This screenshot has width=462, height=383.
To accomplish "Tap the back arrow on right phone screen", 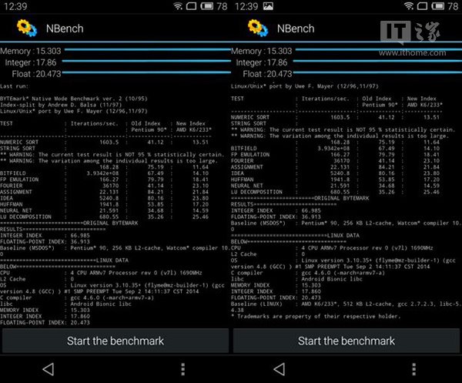I will 280,369.
